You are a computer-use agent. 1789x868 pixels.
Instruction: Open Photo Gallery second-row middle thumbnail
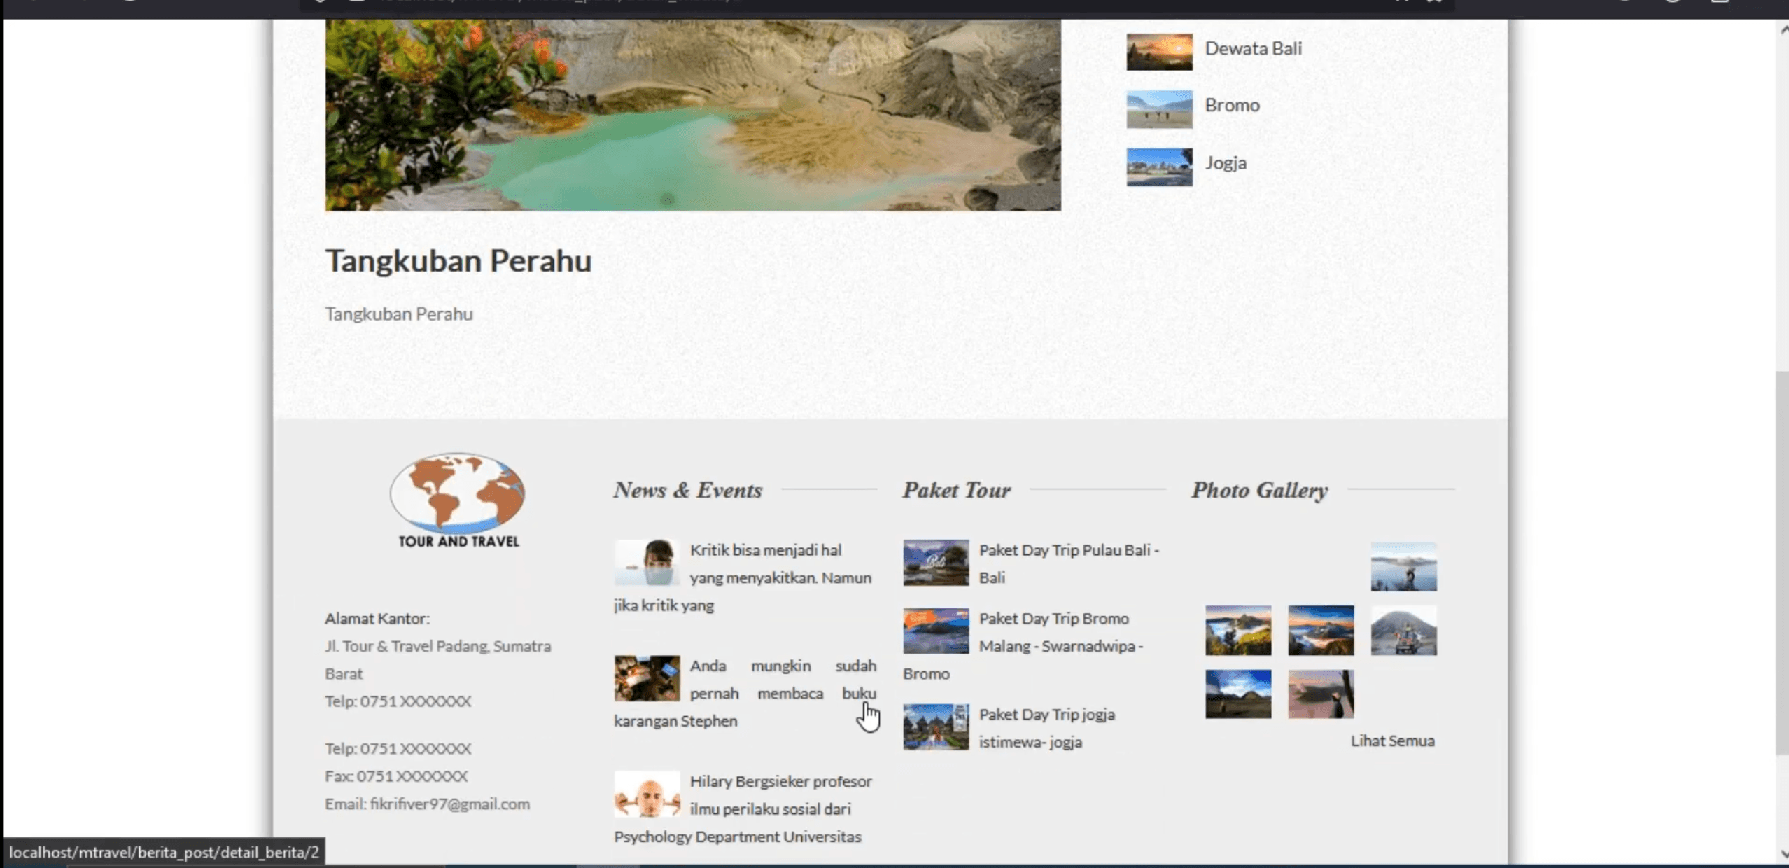1321,631
